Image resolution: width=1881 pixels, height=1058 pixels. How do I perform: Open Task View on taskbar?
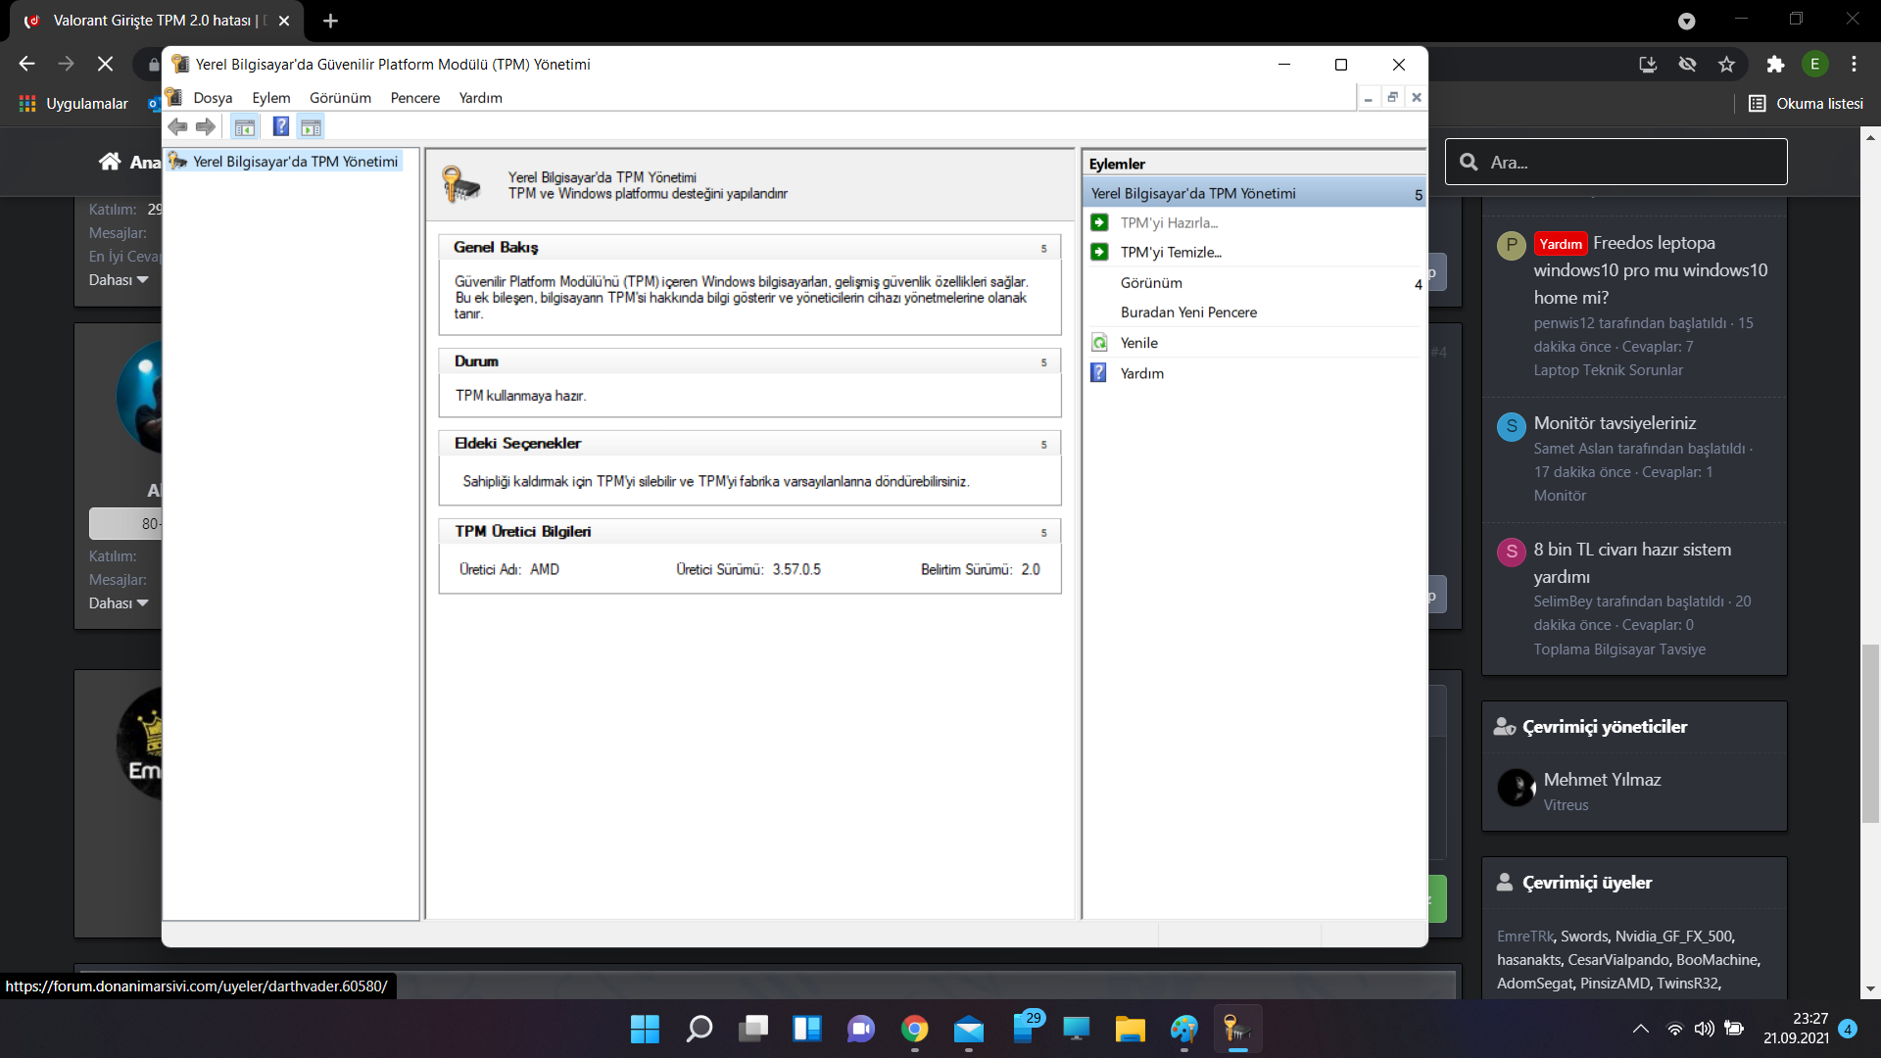pyautogui.click(x=753, y=1029)
